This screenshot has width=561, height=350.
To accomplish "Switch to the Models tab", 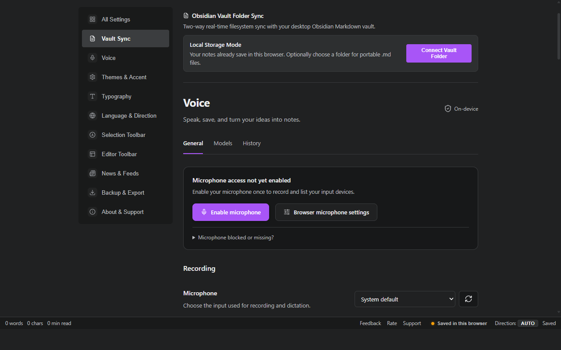I will coord(223,143).
